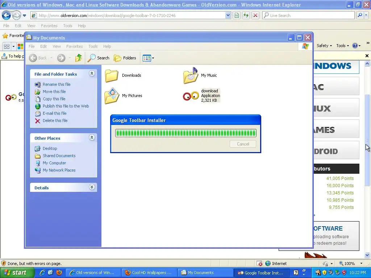Image resolution: width=371 pixels, height=278 pixels.
Task: Collapse the Other Places panel
Action: tap(92, 138)
